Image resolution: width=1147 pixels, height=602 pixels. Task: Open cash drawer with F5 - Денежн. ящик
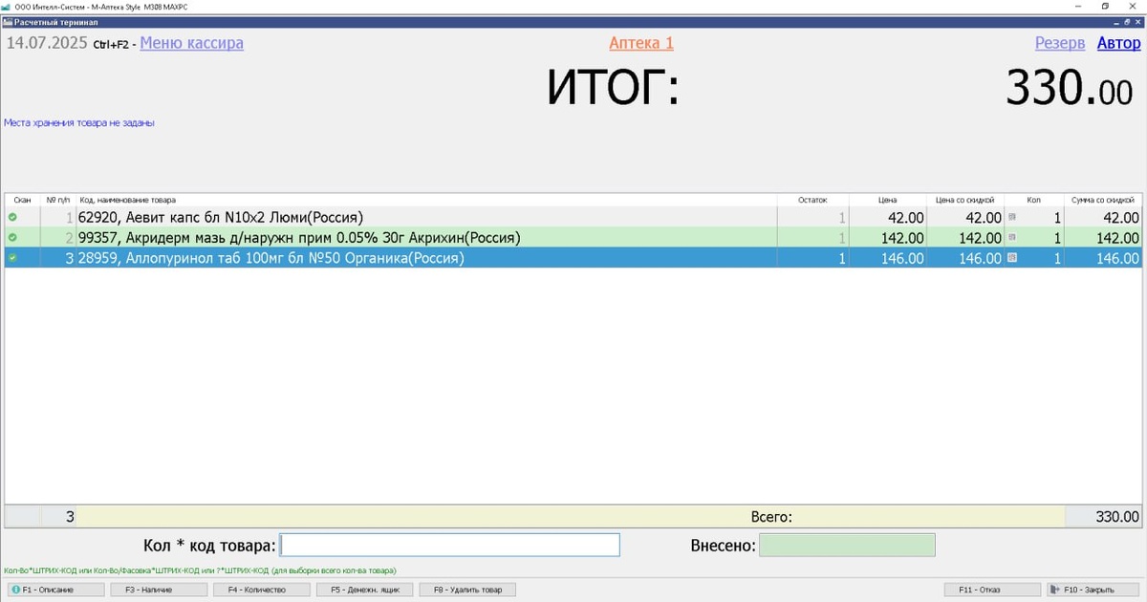(x=365, y=590)
